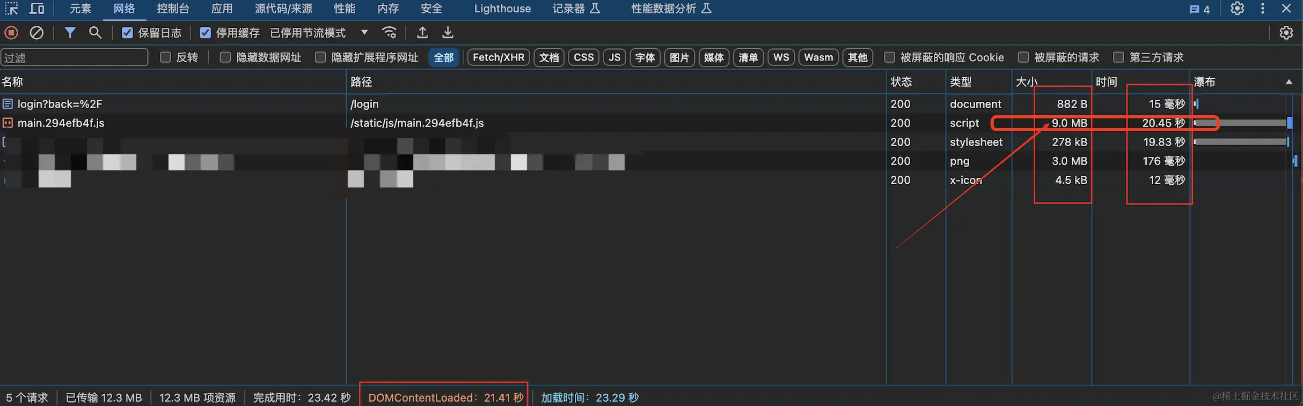
Task: Check 被屏蔽的响应 Cookie checkbox
Action: [x=889, y=57]
